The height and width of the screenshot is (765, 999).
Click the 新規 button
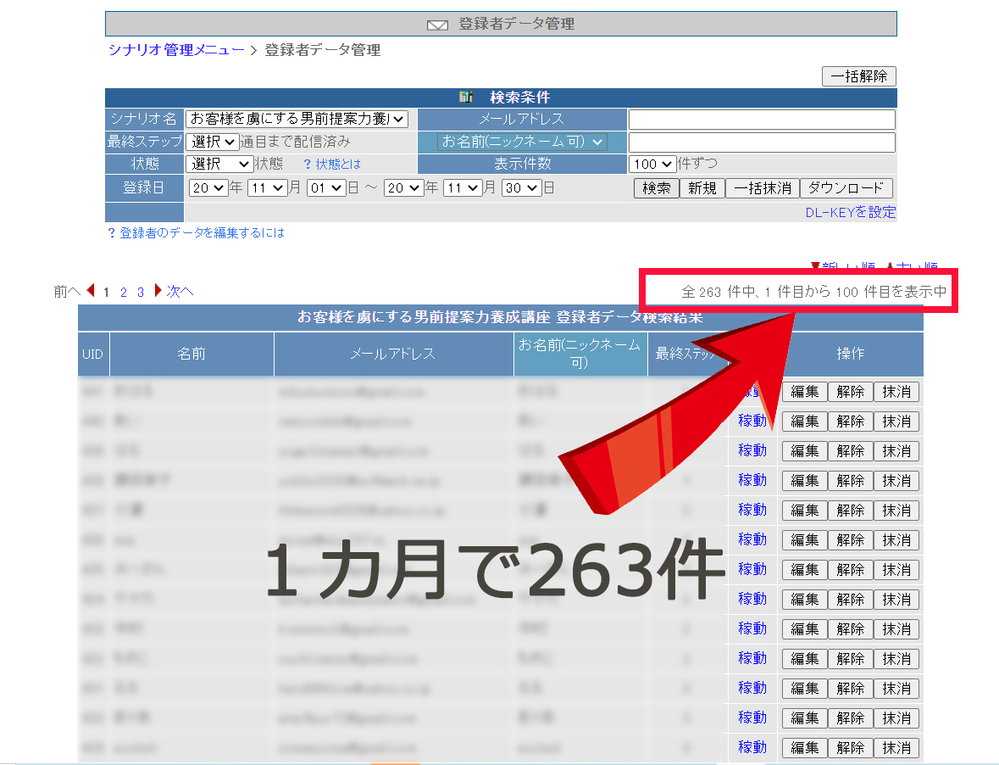coord(702,188)
